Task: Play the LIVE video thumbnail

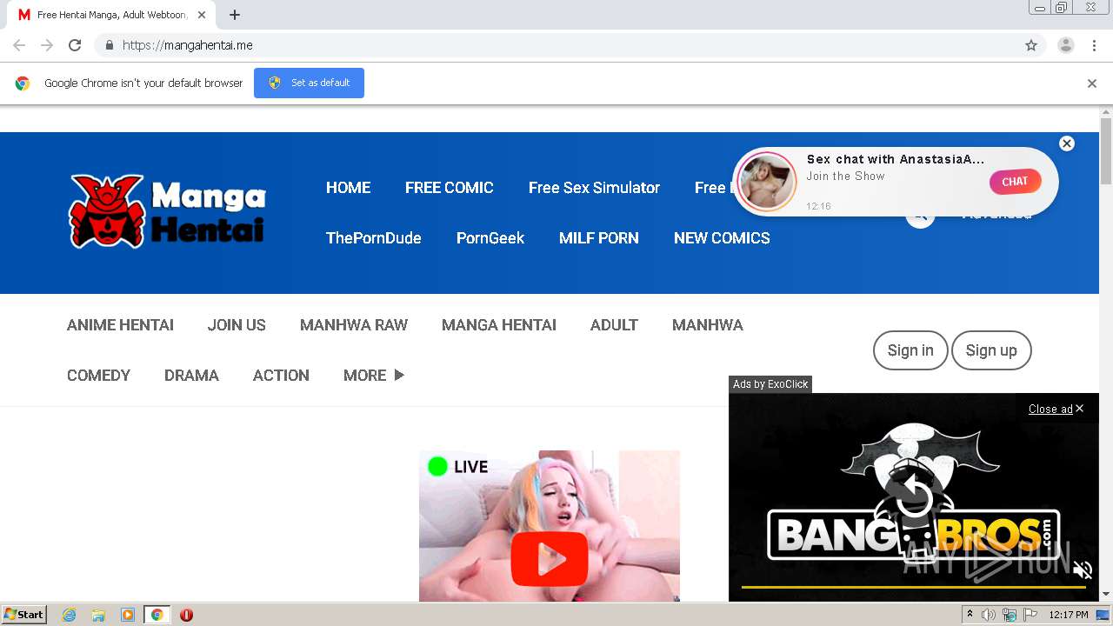Action: (x=550, y=561)
